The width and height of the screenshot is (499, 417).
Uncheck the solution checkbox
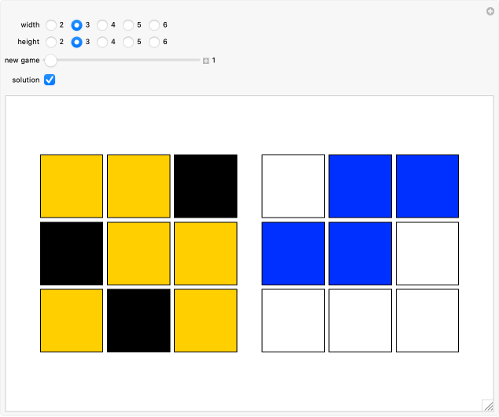pyautogui.click(x=50, y=80)
